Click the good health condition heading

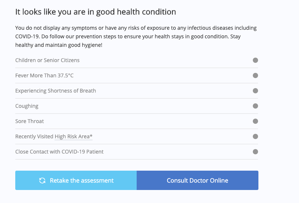click(96, 12)
